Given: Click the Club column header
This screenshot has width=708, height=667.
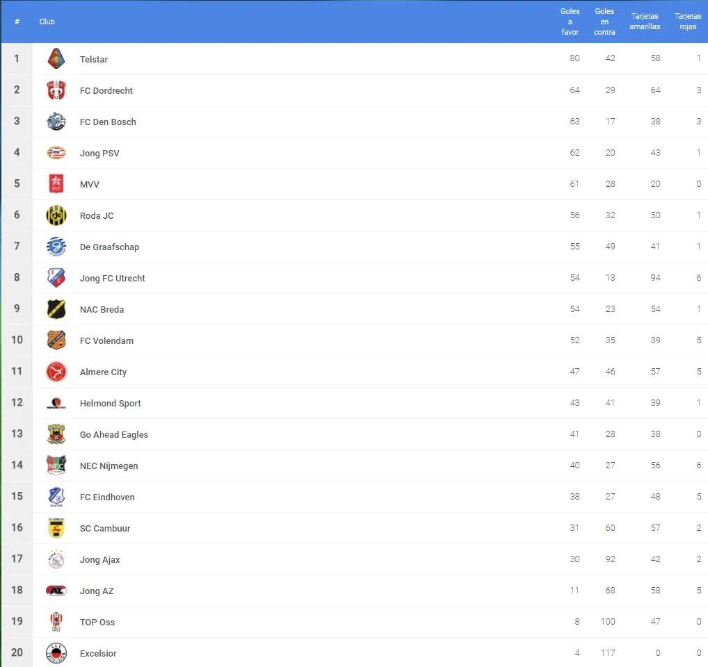Looking at the screenshot, I should tap(47, 22).
